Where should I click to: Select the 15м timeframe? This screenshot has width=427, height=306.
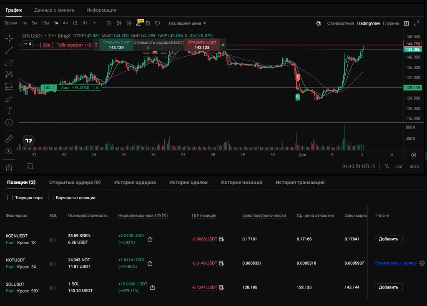(x=45, y=23)
